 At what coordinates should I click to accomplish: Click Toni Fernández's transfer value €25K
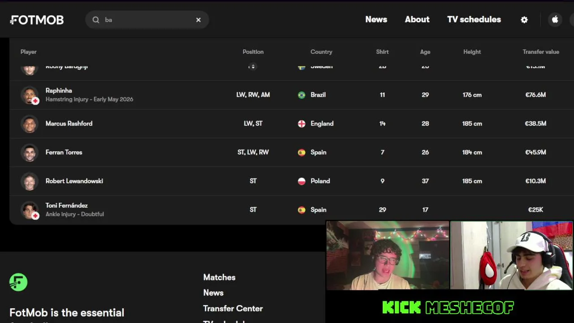tap(535, 210)
